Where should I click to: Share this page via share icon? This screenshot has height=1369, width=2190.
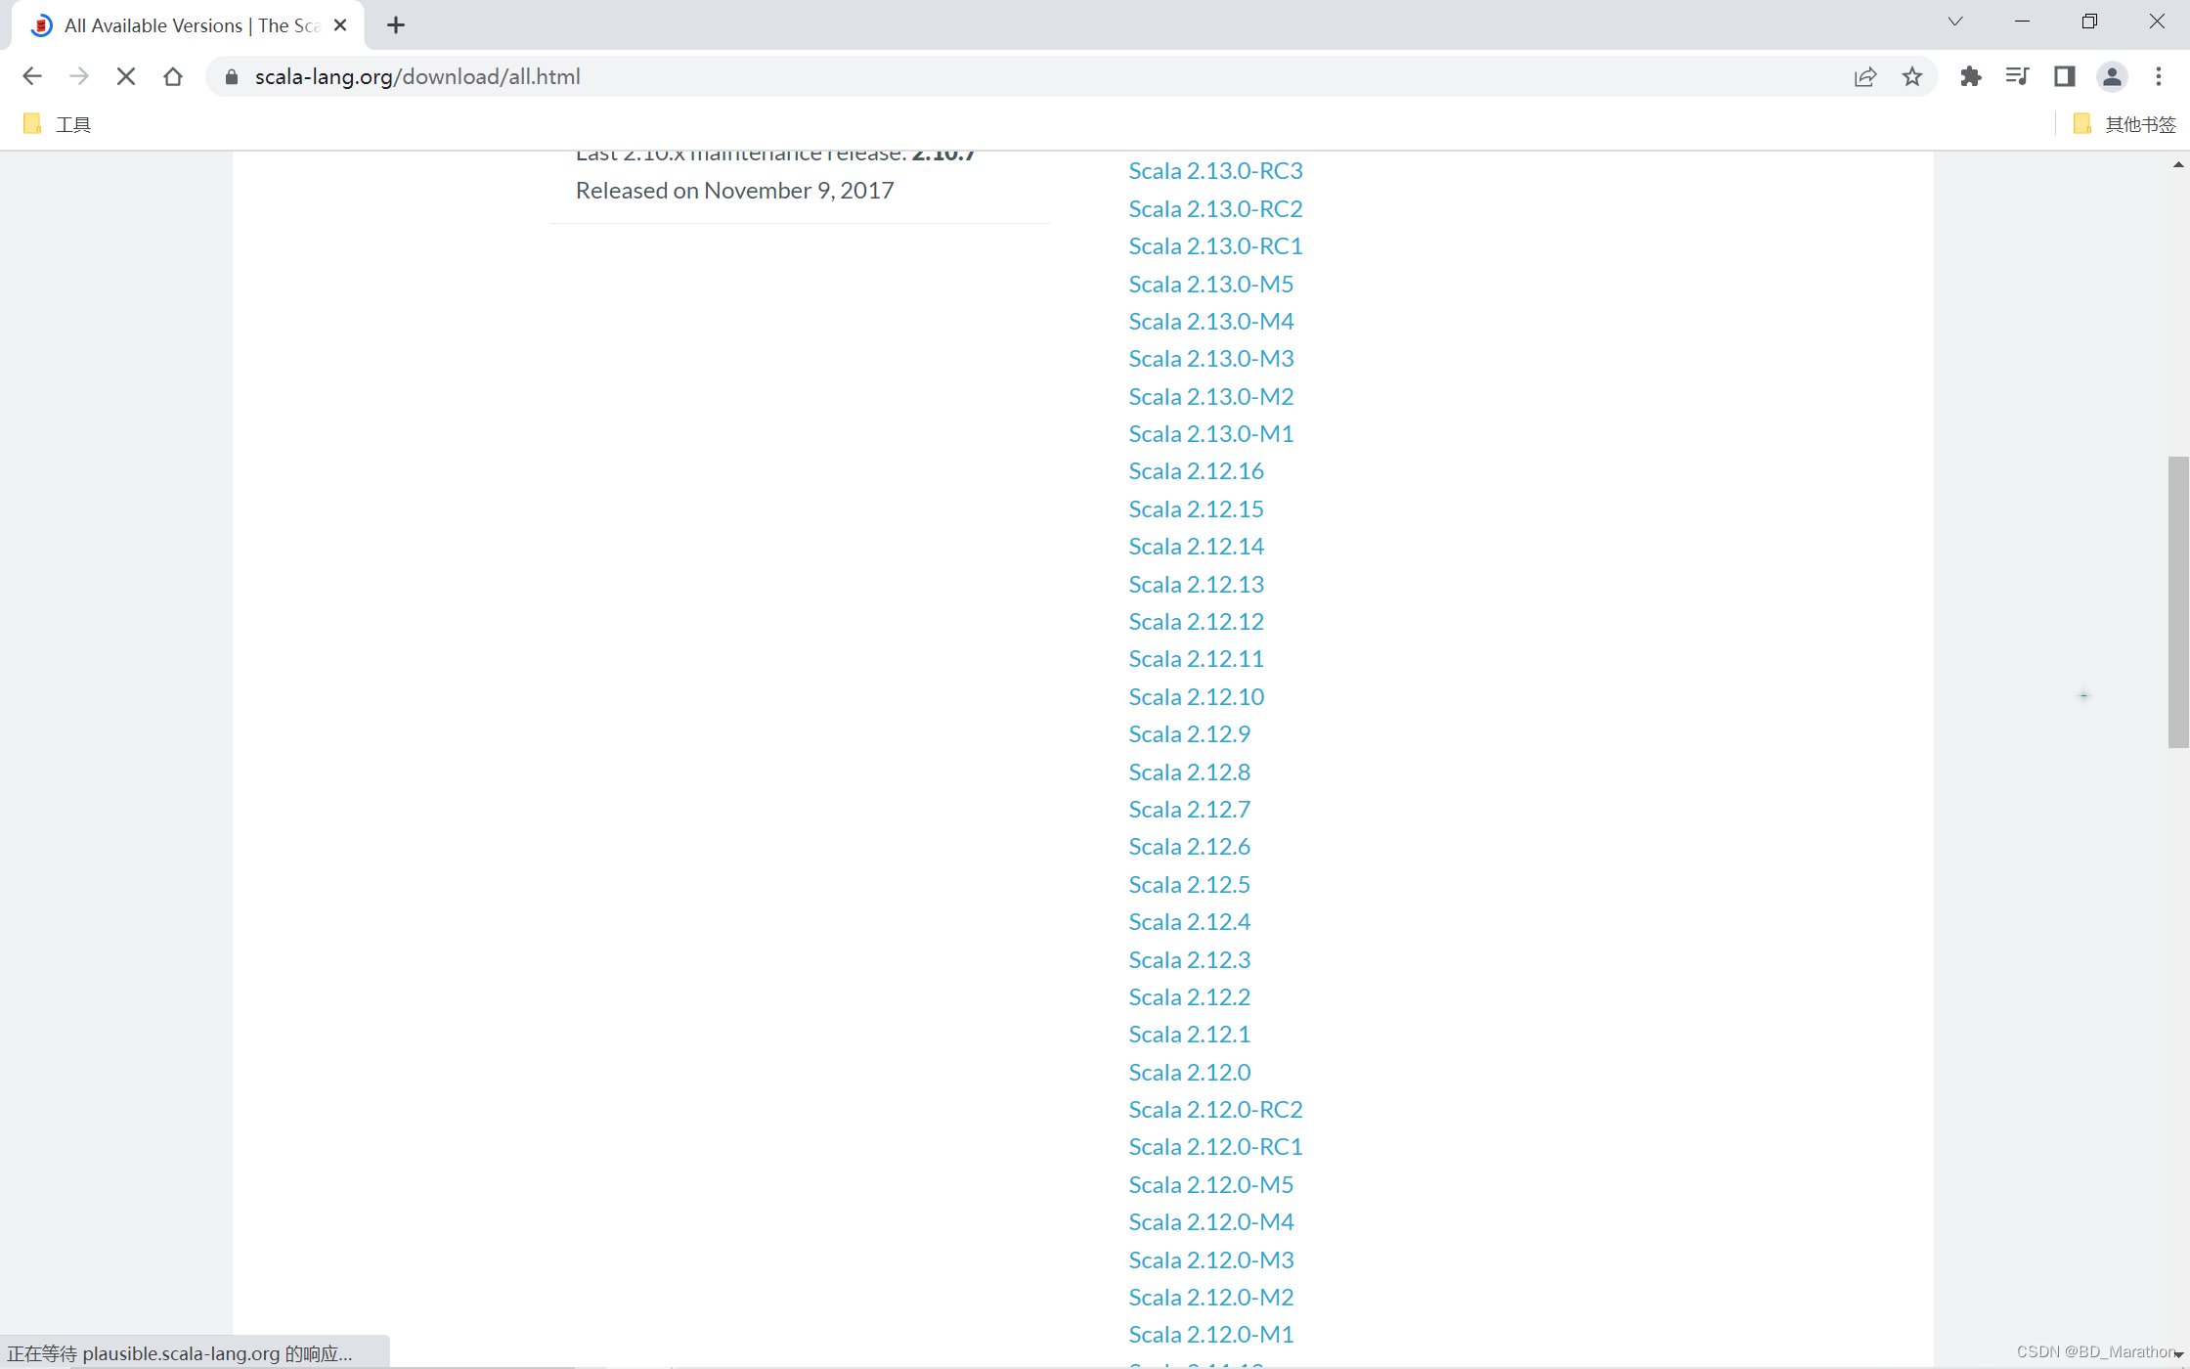pos(1865,76)
